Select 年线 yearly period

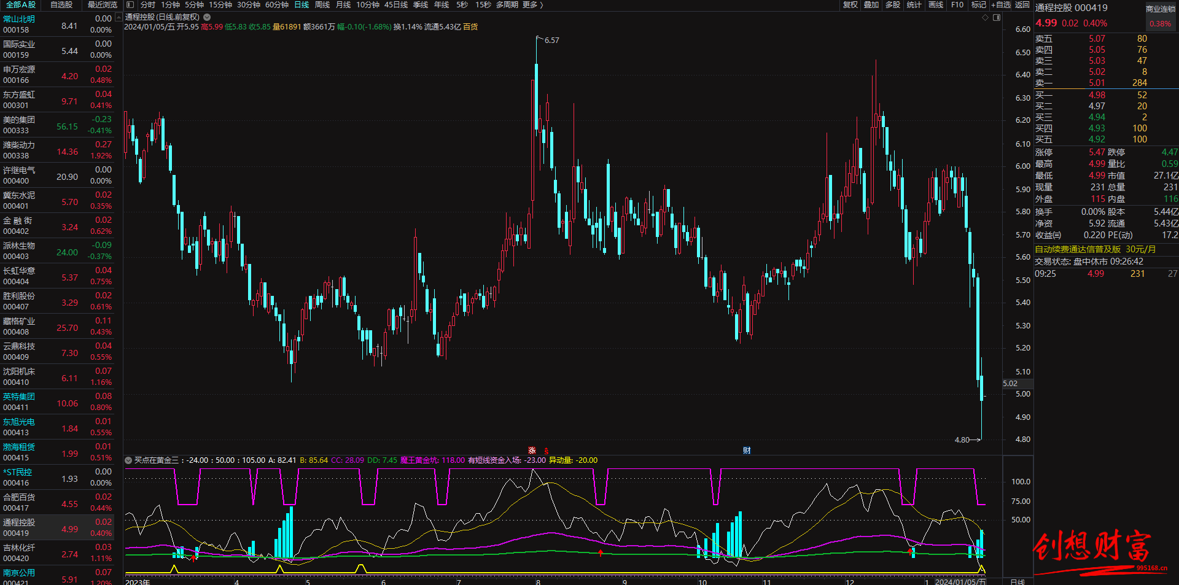coord(442,4)
